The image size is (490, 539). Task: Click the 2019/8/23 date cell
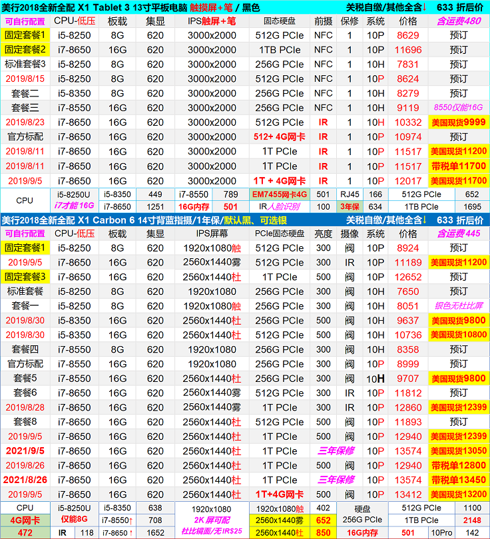(x=25, y=122)
